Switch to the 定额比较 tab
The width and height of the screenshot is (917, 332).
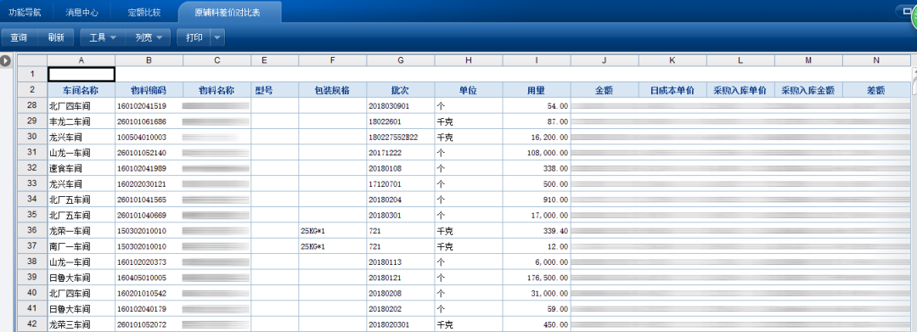click(143, 12)
